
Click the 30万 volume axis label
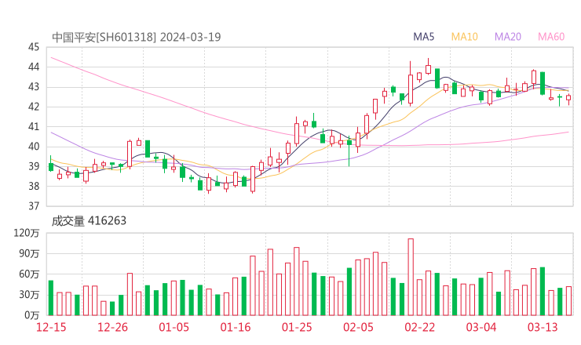click(x=29, y=295)
